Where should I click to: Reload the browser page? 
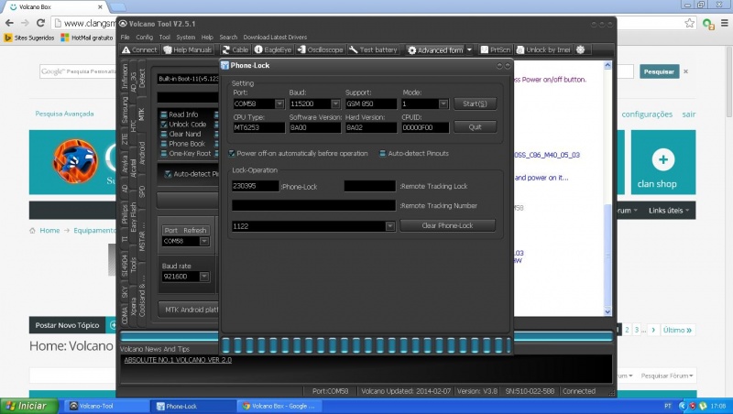point(40,23)
